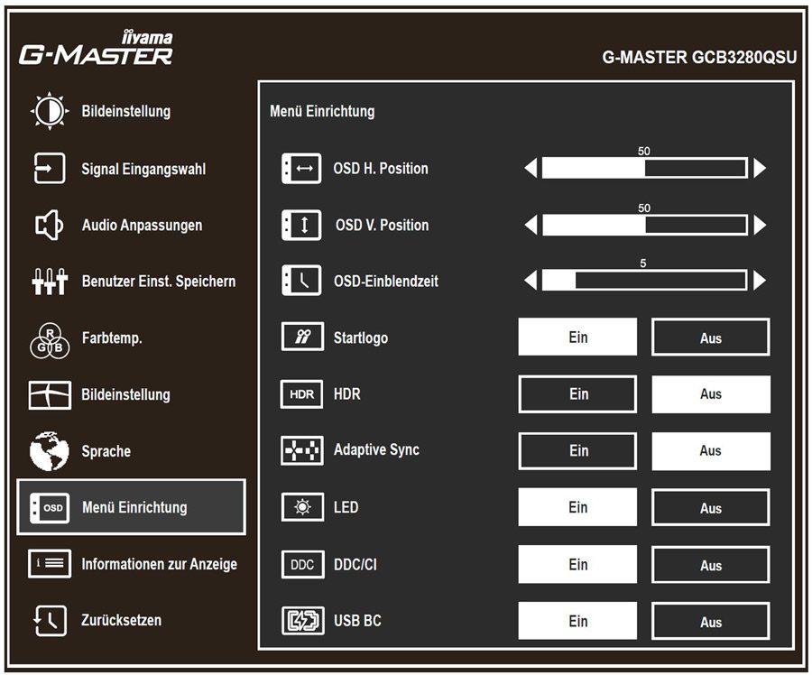Click the equalizer sliders icon for Benutzer Einst. Speichern
The width and height of the screenshot is (812, 675).
(x=50, y=282)
